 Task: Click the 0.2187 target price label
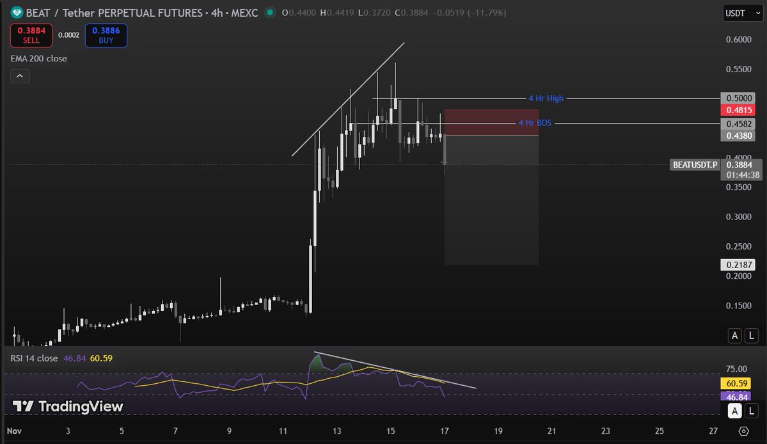click(x=739, y=264)
